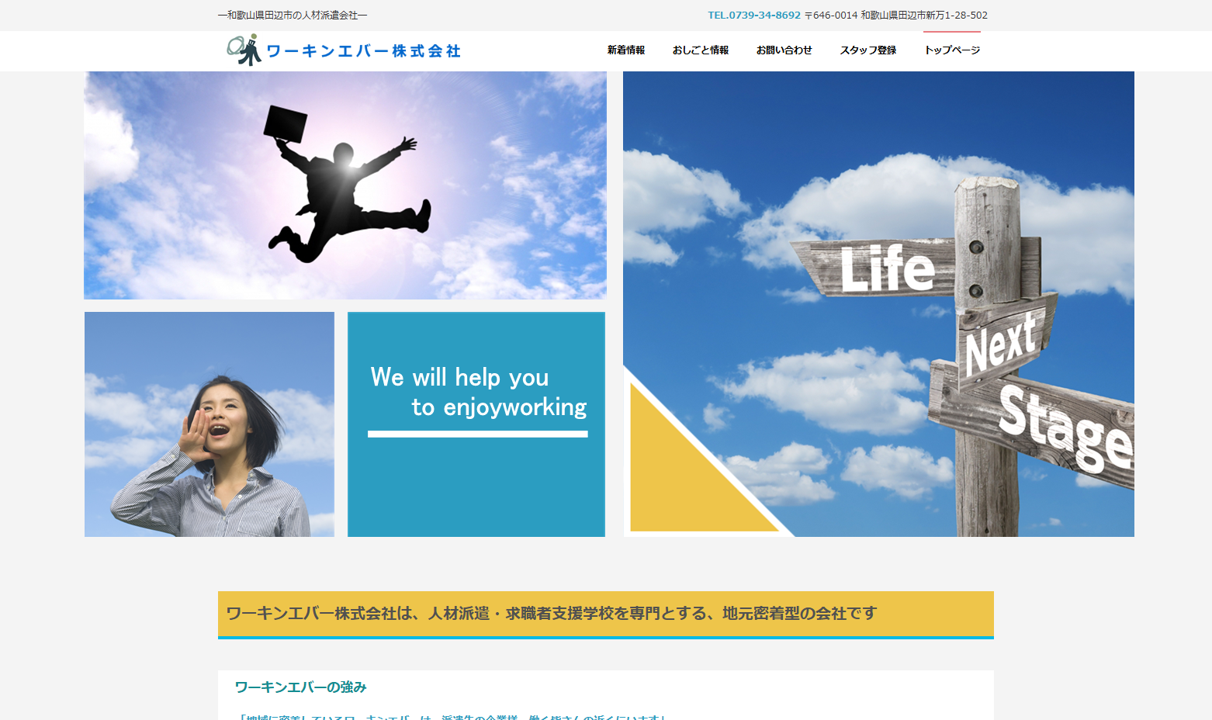Click the tagline 一和歌山県田辺市の人材派遣会社一
This screenshot has height=720, width=1212.
point(291,14)
